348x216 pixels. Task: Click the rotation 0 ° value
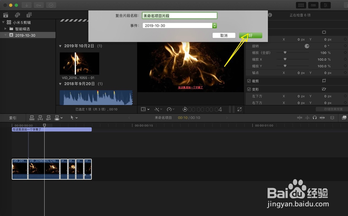point(327,46)
